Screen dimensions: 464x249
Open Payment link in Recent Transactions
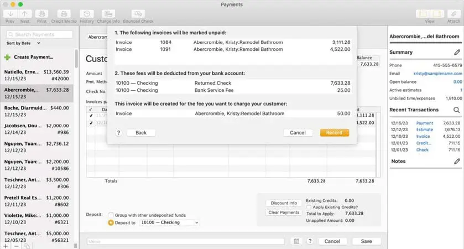425,123
